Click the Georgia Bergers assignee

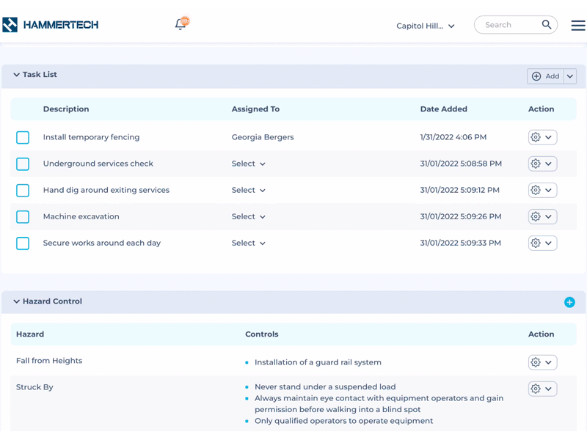[x=263, y=137]
